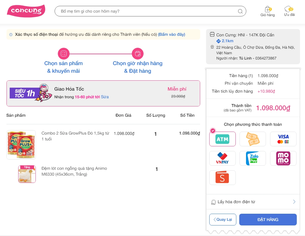Choose VNPAY as payment method

pos(222,158)
